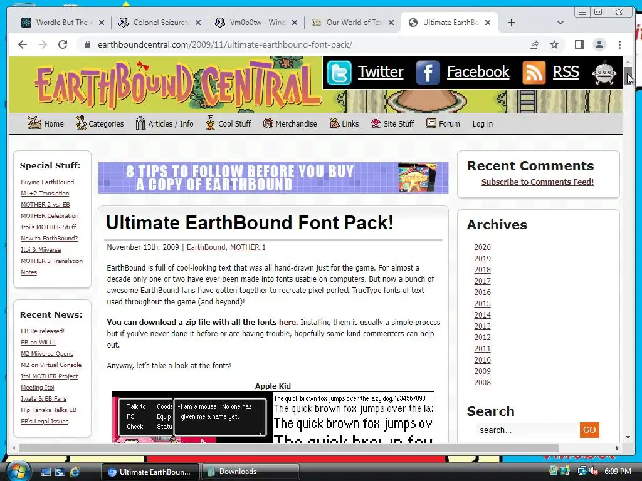The width and height of the screenshot is (642, 481).
Task: Launch Internet Explorer from quick launch
Action: point(75,472)
